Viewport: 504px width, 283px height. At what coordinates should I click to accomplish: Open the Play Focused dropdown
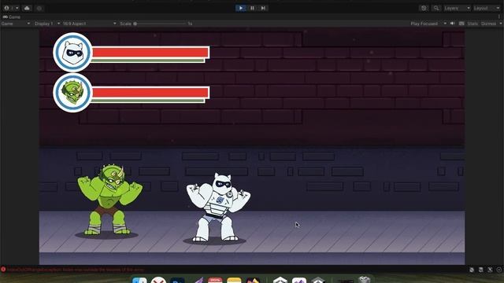point(428,24)
